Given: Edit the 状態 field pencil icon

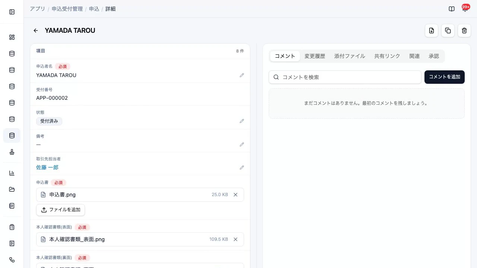Looking at the screenshot, I should (242, 121).
